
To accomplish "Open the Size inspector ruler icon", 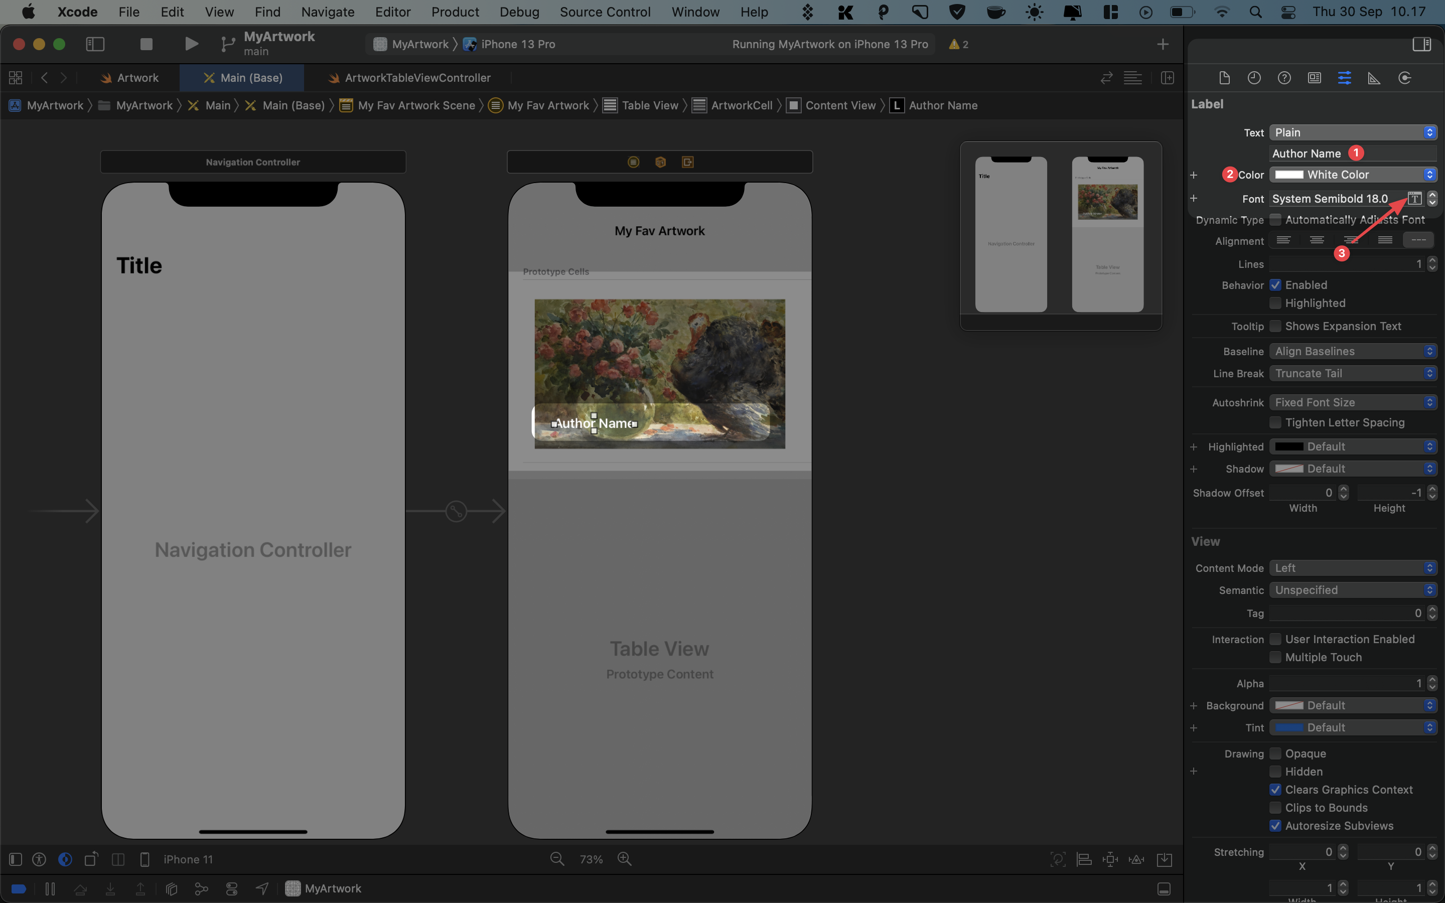I will click(x=1374, y=78).
